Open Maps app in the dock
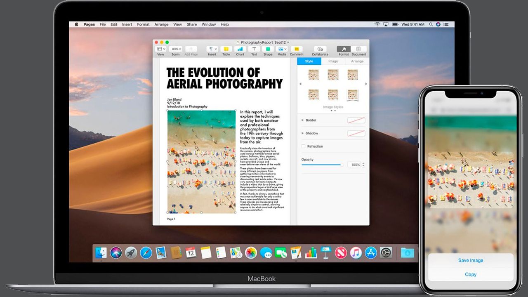Image resolution: width=528 pixels, height=297 pixels. [x=236, y=252]
